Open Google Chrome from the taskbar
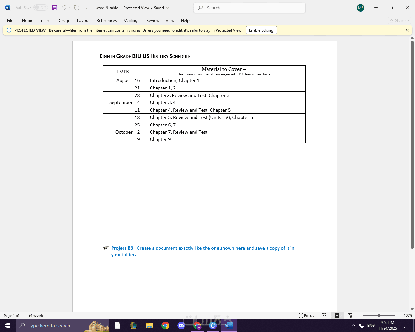Viewport: 415px width, 332px height. coord(165,326)
